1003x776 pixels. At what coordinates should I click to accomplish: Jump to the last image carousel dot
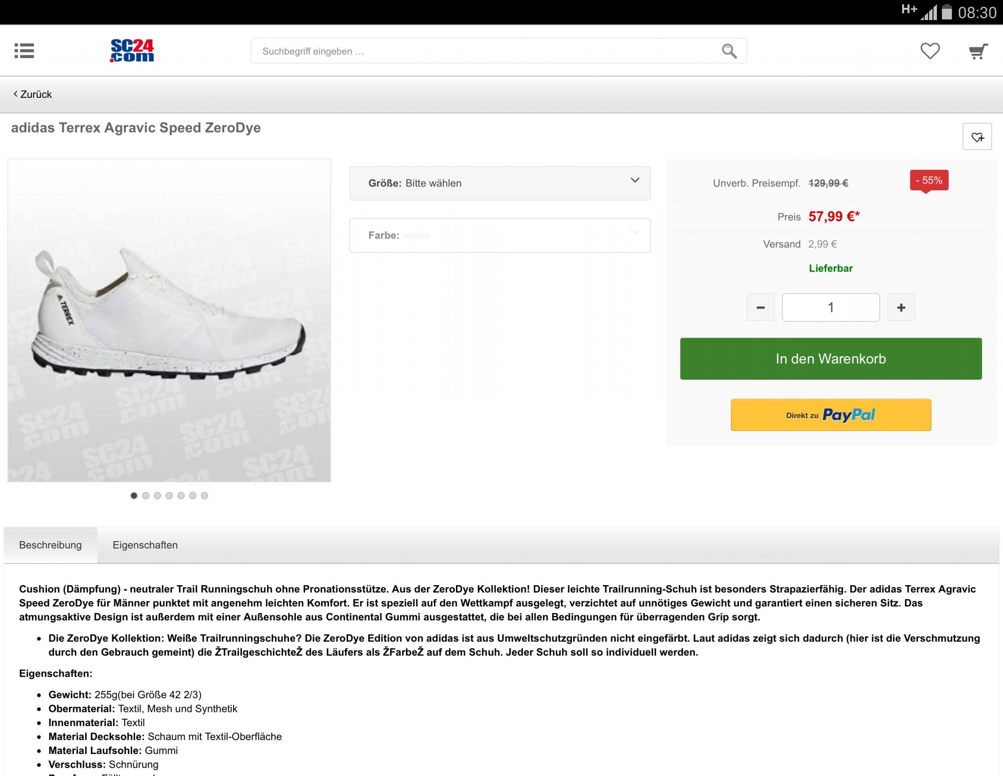204,496
